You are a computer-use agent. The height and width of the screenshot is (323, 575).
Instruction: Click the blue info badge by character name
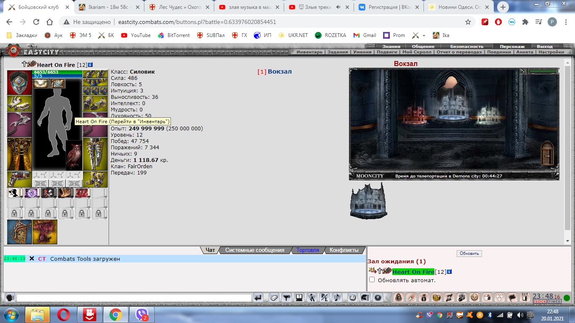tap(90, 65)
